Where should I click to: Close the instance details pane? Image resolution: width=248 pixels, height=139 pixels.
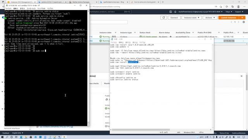[x=241, y=76]
